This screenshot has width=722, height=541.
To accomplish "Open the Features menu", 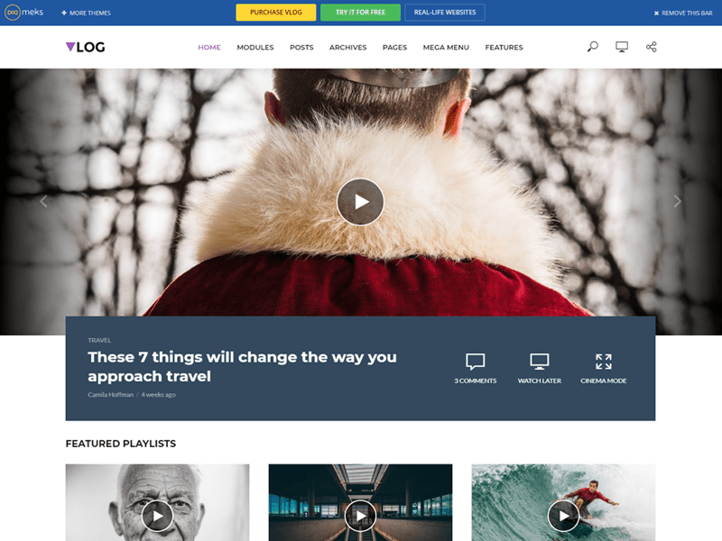I will pyautogui.click(x=504, y=47).
